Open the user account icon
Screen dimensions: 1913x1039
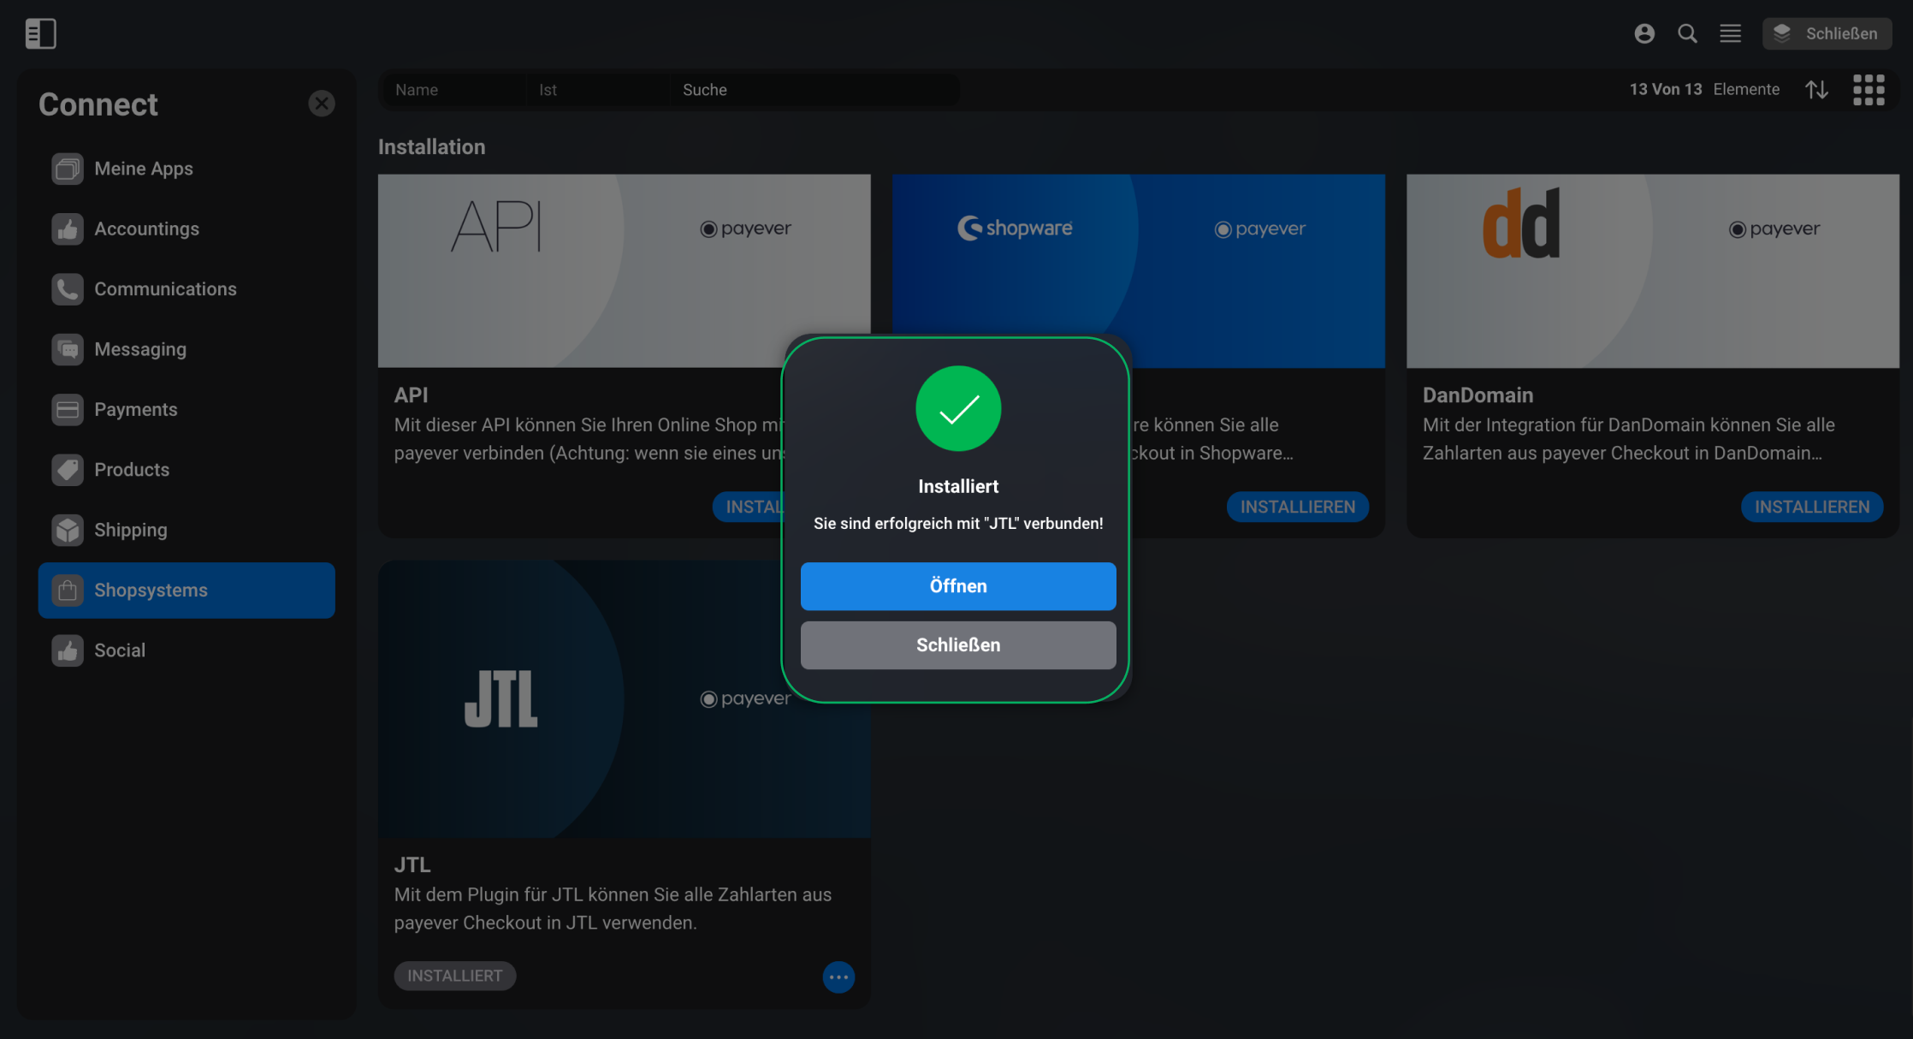[1644, 33]
